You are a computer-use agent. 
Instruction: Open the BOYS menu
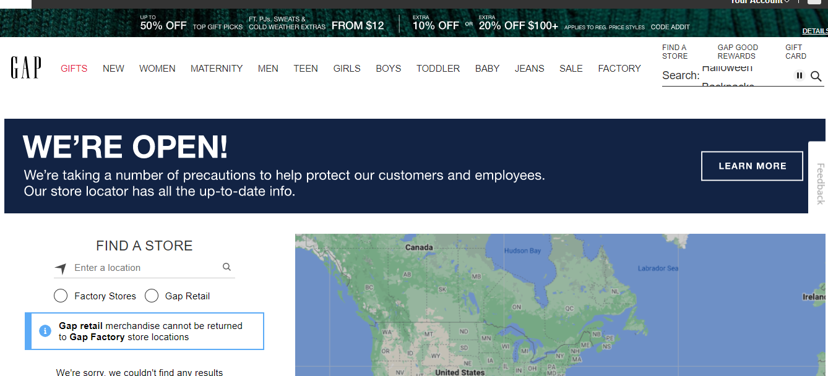tap(389, 69)
